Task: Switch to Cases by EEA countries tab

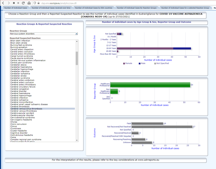Action: pyautogui.click(x=94, y=8)
